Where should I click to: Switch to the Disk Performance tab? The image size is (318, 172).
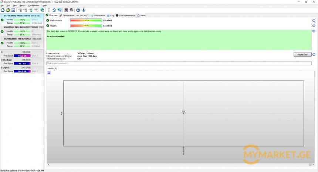tap(125, 16)
